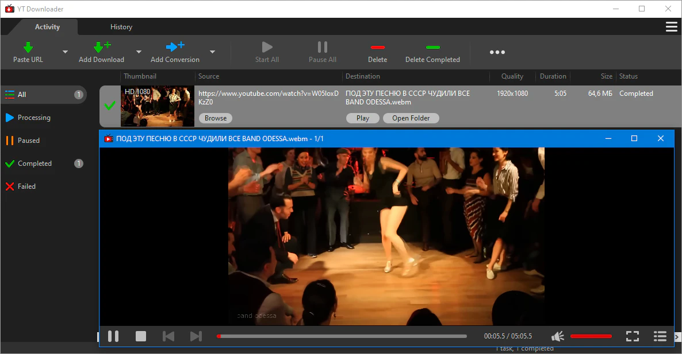Click the Paste URL green arrow icon
The image size is (682, 354).
click(x=28, y=48)
